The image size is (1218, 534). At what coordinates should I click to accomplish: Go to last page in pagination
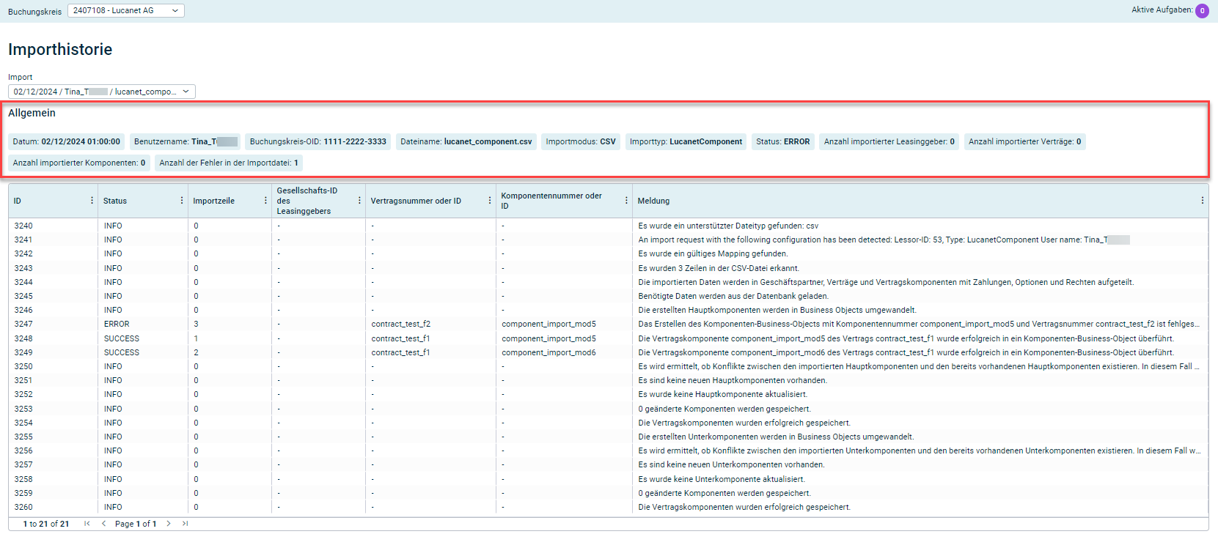185,524
